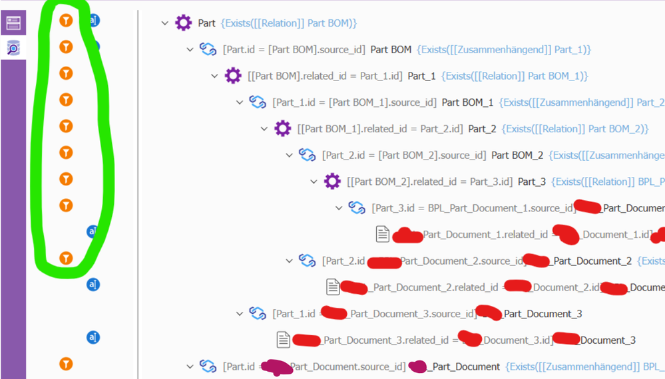The image size is (665, 379).
Task: Click the purple gear icon beside Part_1
Action: (x=233, y=76)
